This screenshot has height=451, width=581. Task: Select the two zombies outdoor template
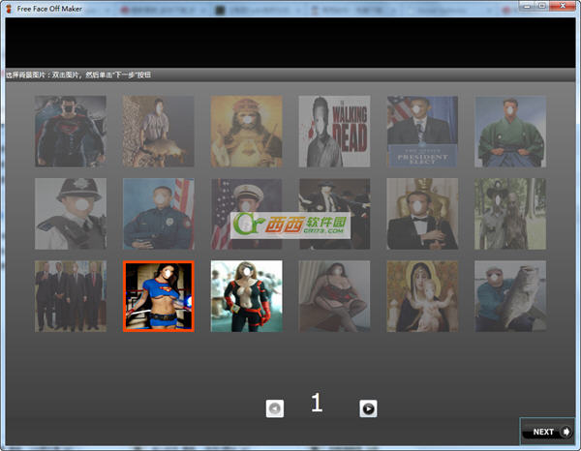(510, 214)
